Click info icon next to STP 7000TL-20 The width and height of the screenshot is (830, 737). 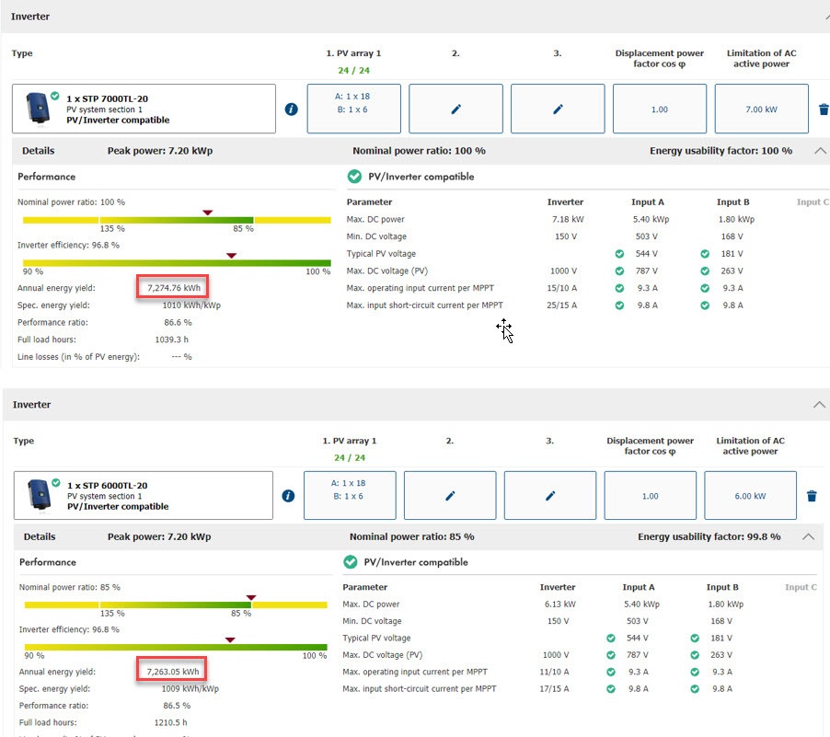click(292, 109)
